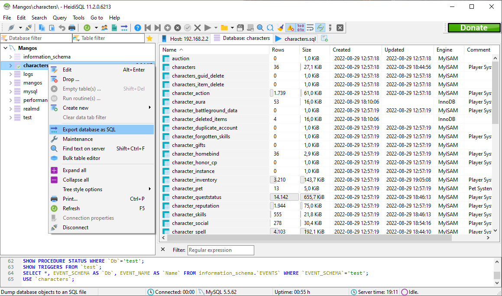Screen dimensions: 502x296
Task: Click the Find text magnifier toolbar icon
Action: [x=260, y=28]
